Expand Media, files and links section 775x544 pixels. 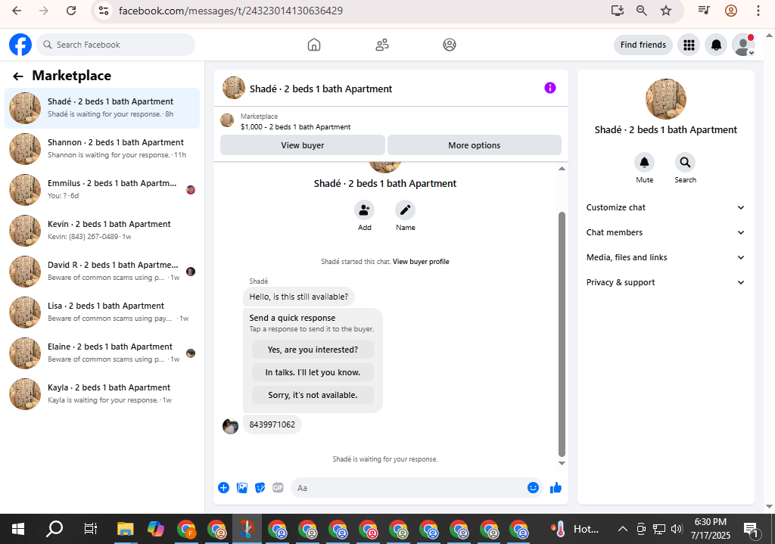(x=665, y=257)
